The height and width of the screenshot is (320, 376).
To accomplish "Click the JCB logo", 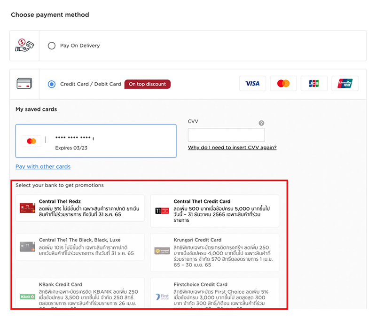I will tap(314, 84).
